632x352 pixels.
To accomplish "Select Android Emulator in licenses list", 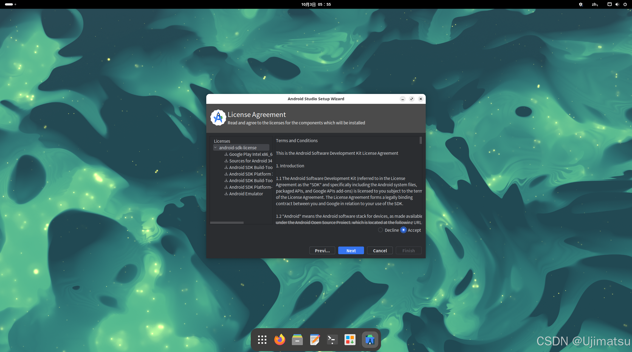I will point(246,194).
